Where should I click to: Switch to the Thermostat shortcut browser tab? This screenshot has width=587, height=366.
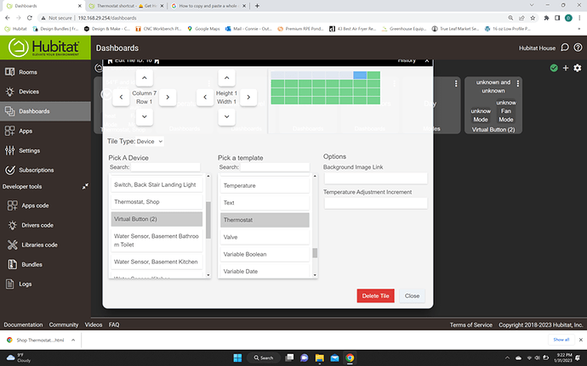pos(126,6)
